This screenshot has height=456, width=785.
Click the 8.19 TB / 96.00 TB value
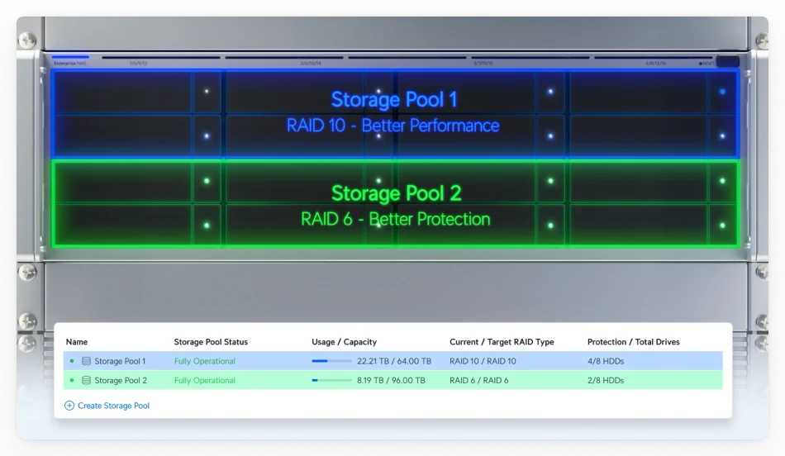(391, 381)
